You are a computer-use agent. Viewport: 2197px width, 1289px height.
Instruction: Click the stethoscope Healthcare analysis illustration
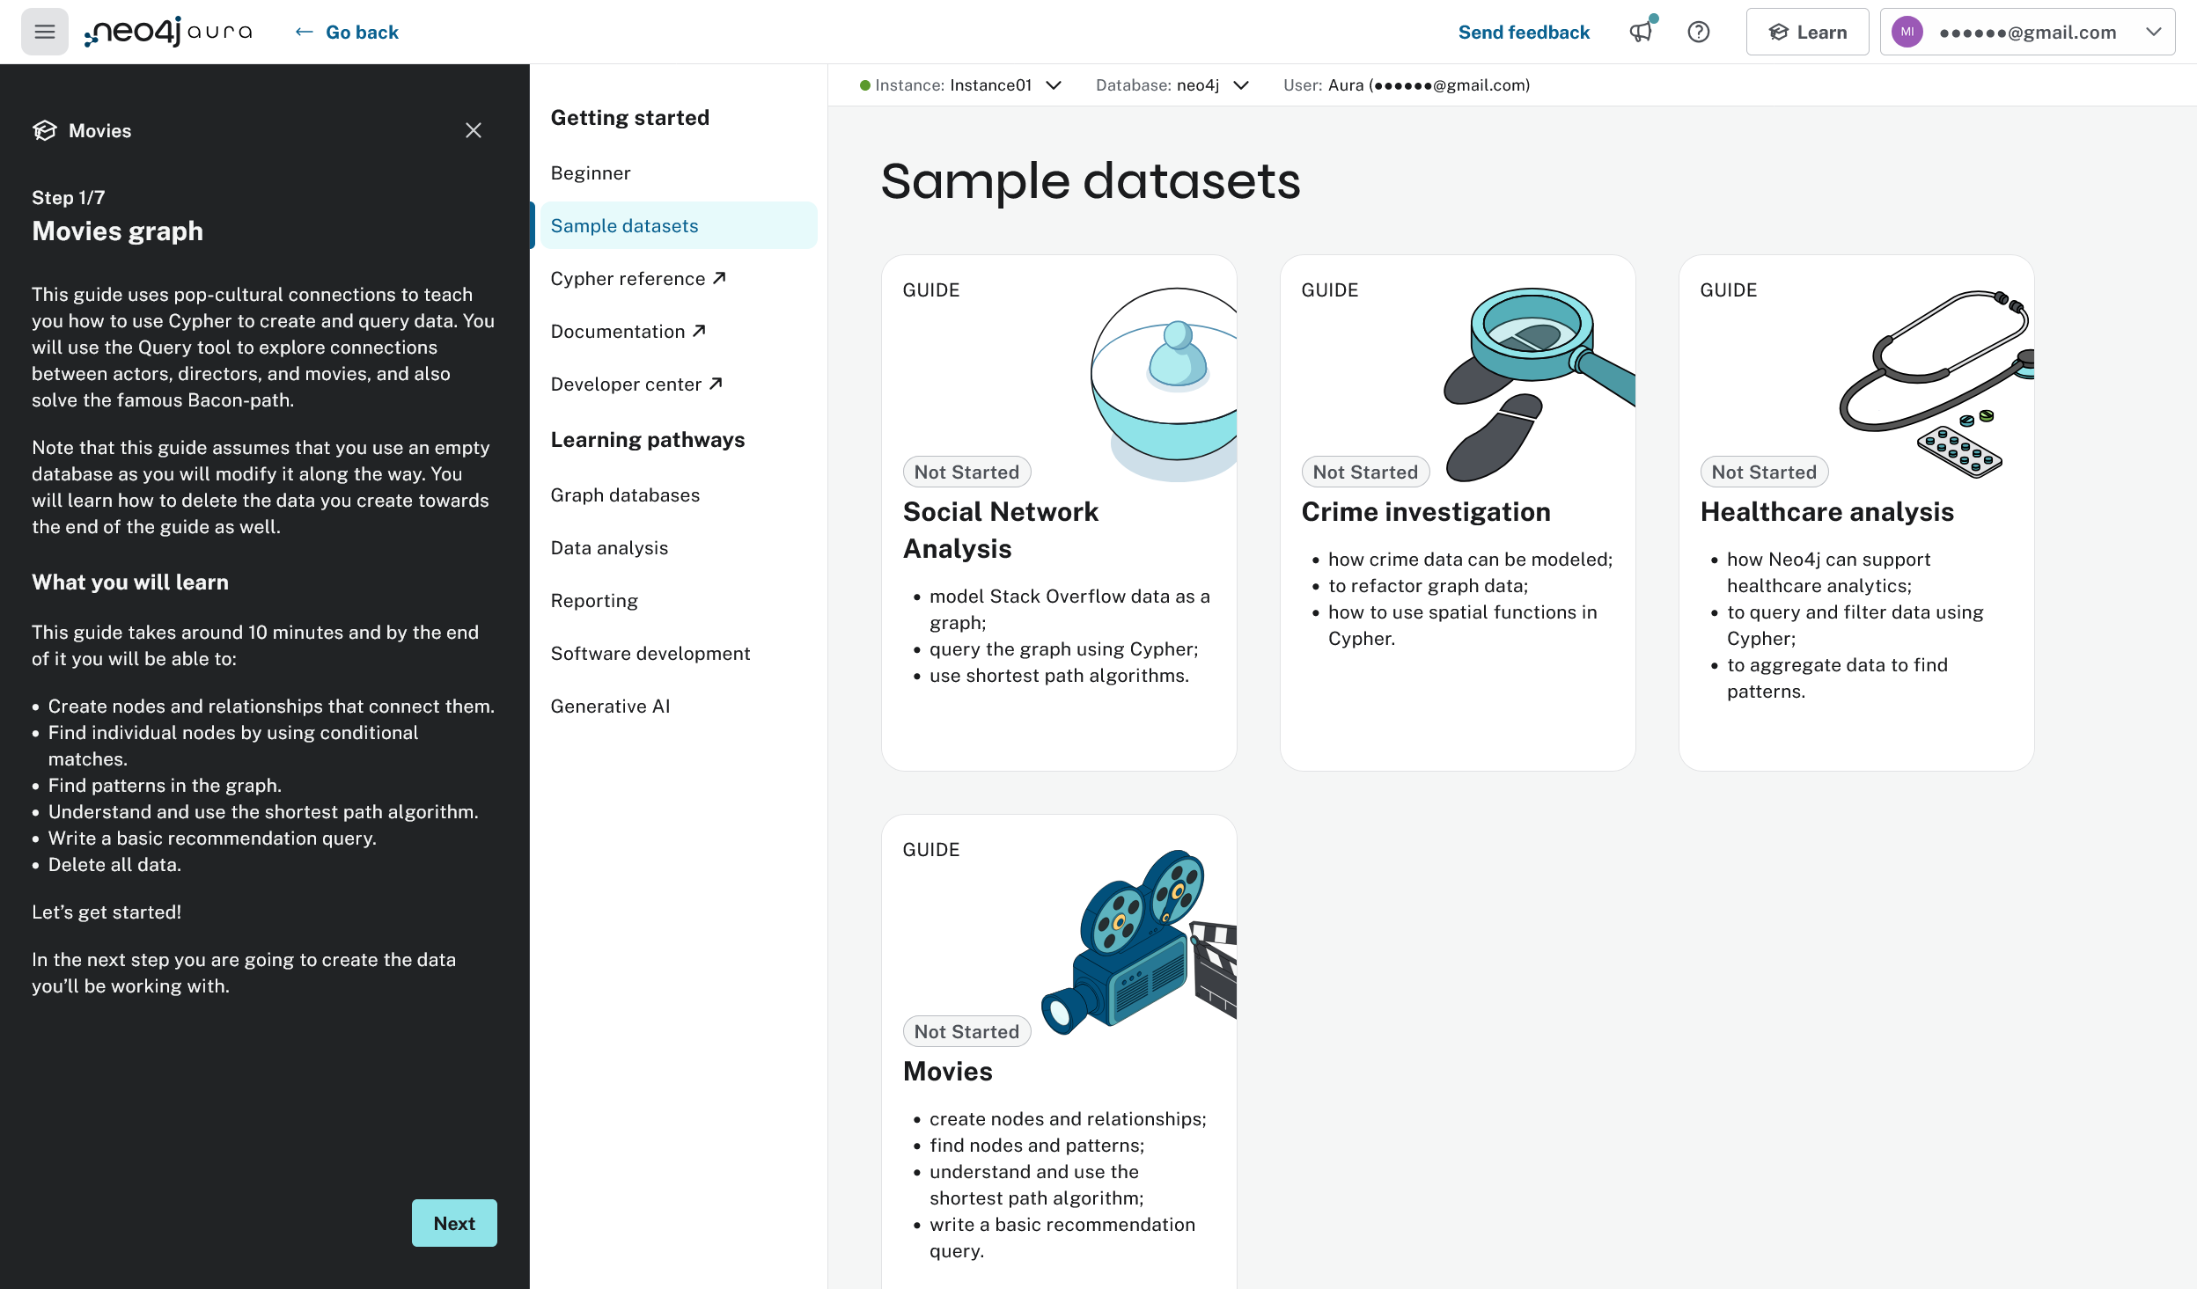click(x=1936, y=384)
